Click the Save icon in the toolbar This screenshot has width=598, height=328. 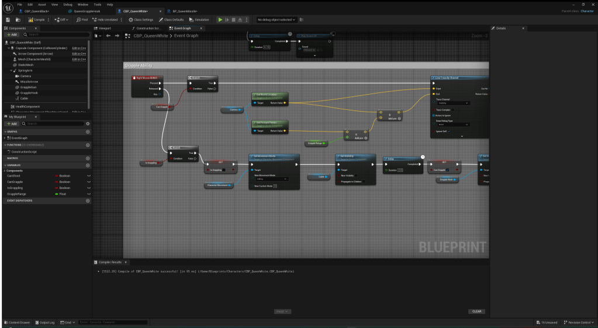(x=8, y=20)
